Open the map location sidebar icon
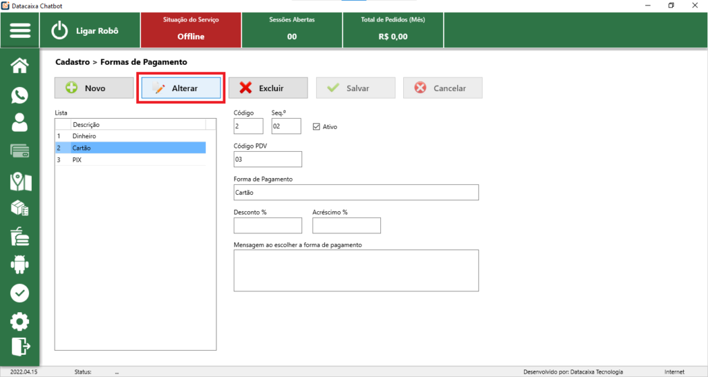This screenshot has width=708, height=377. (x=20, y=181)
